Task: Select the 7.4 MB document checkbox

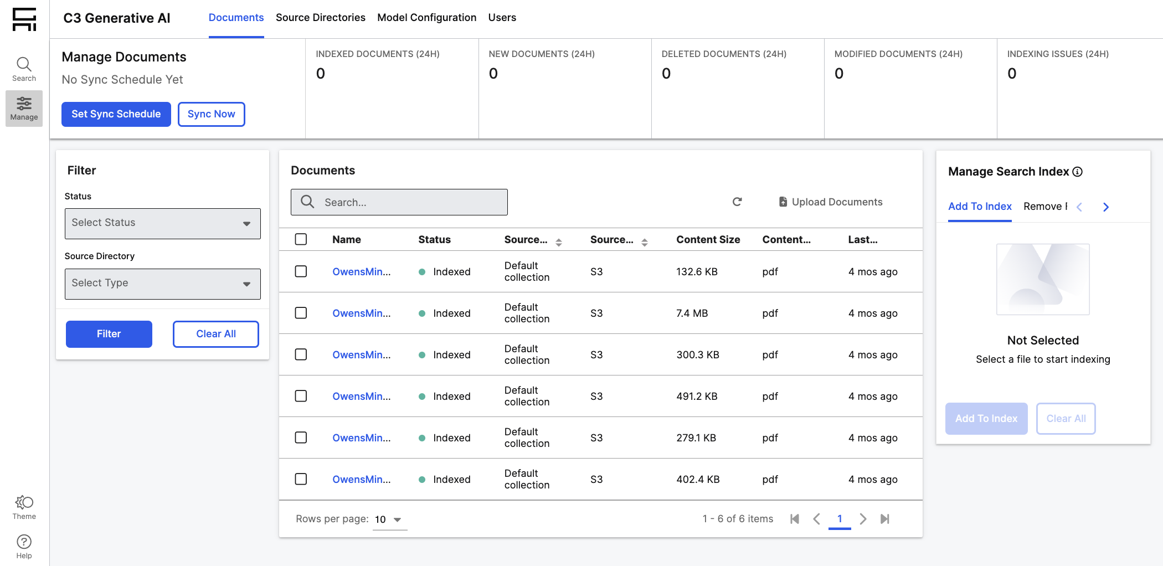Action: (x=301, y=313)
